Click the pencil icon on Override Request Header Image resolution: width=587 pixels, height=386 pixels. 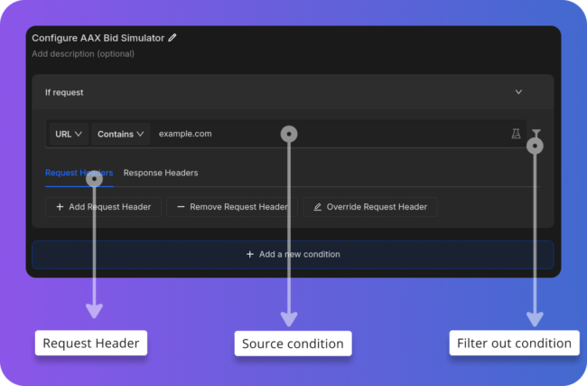pyautogui.click(x=317, y=207)
